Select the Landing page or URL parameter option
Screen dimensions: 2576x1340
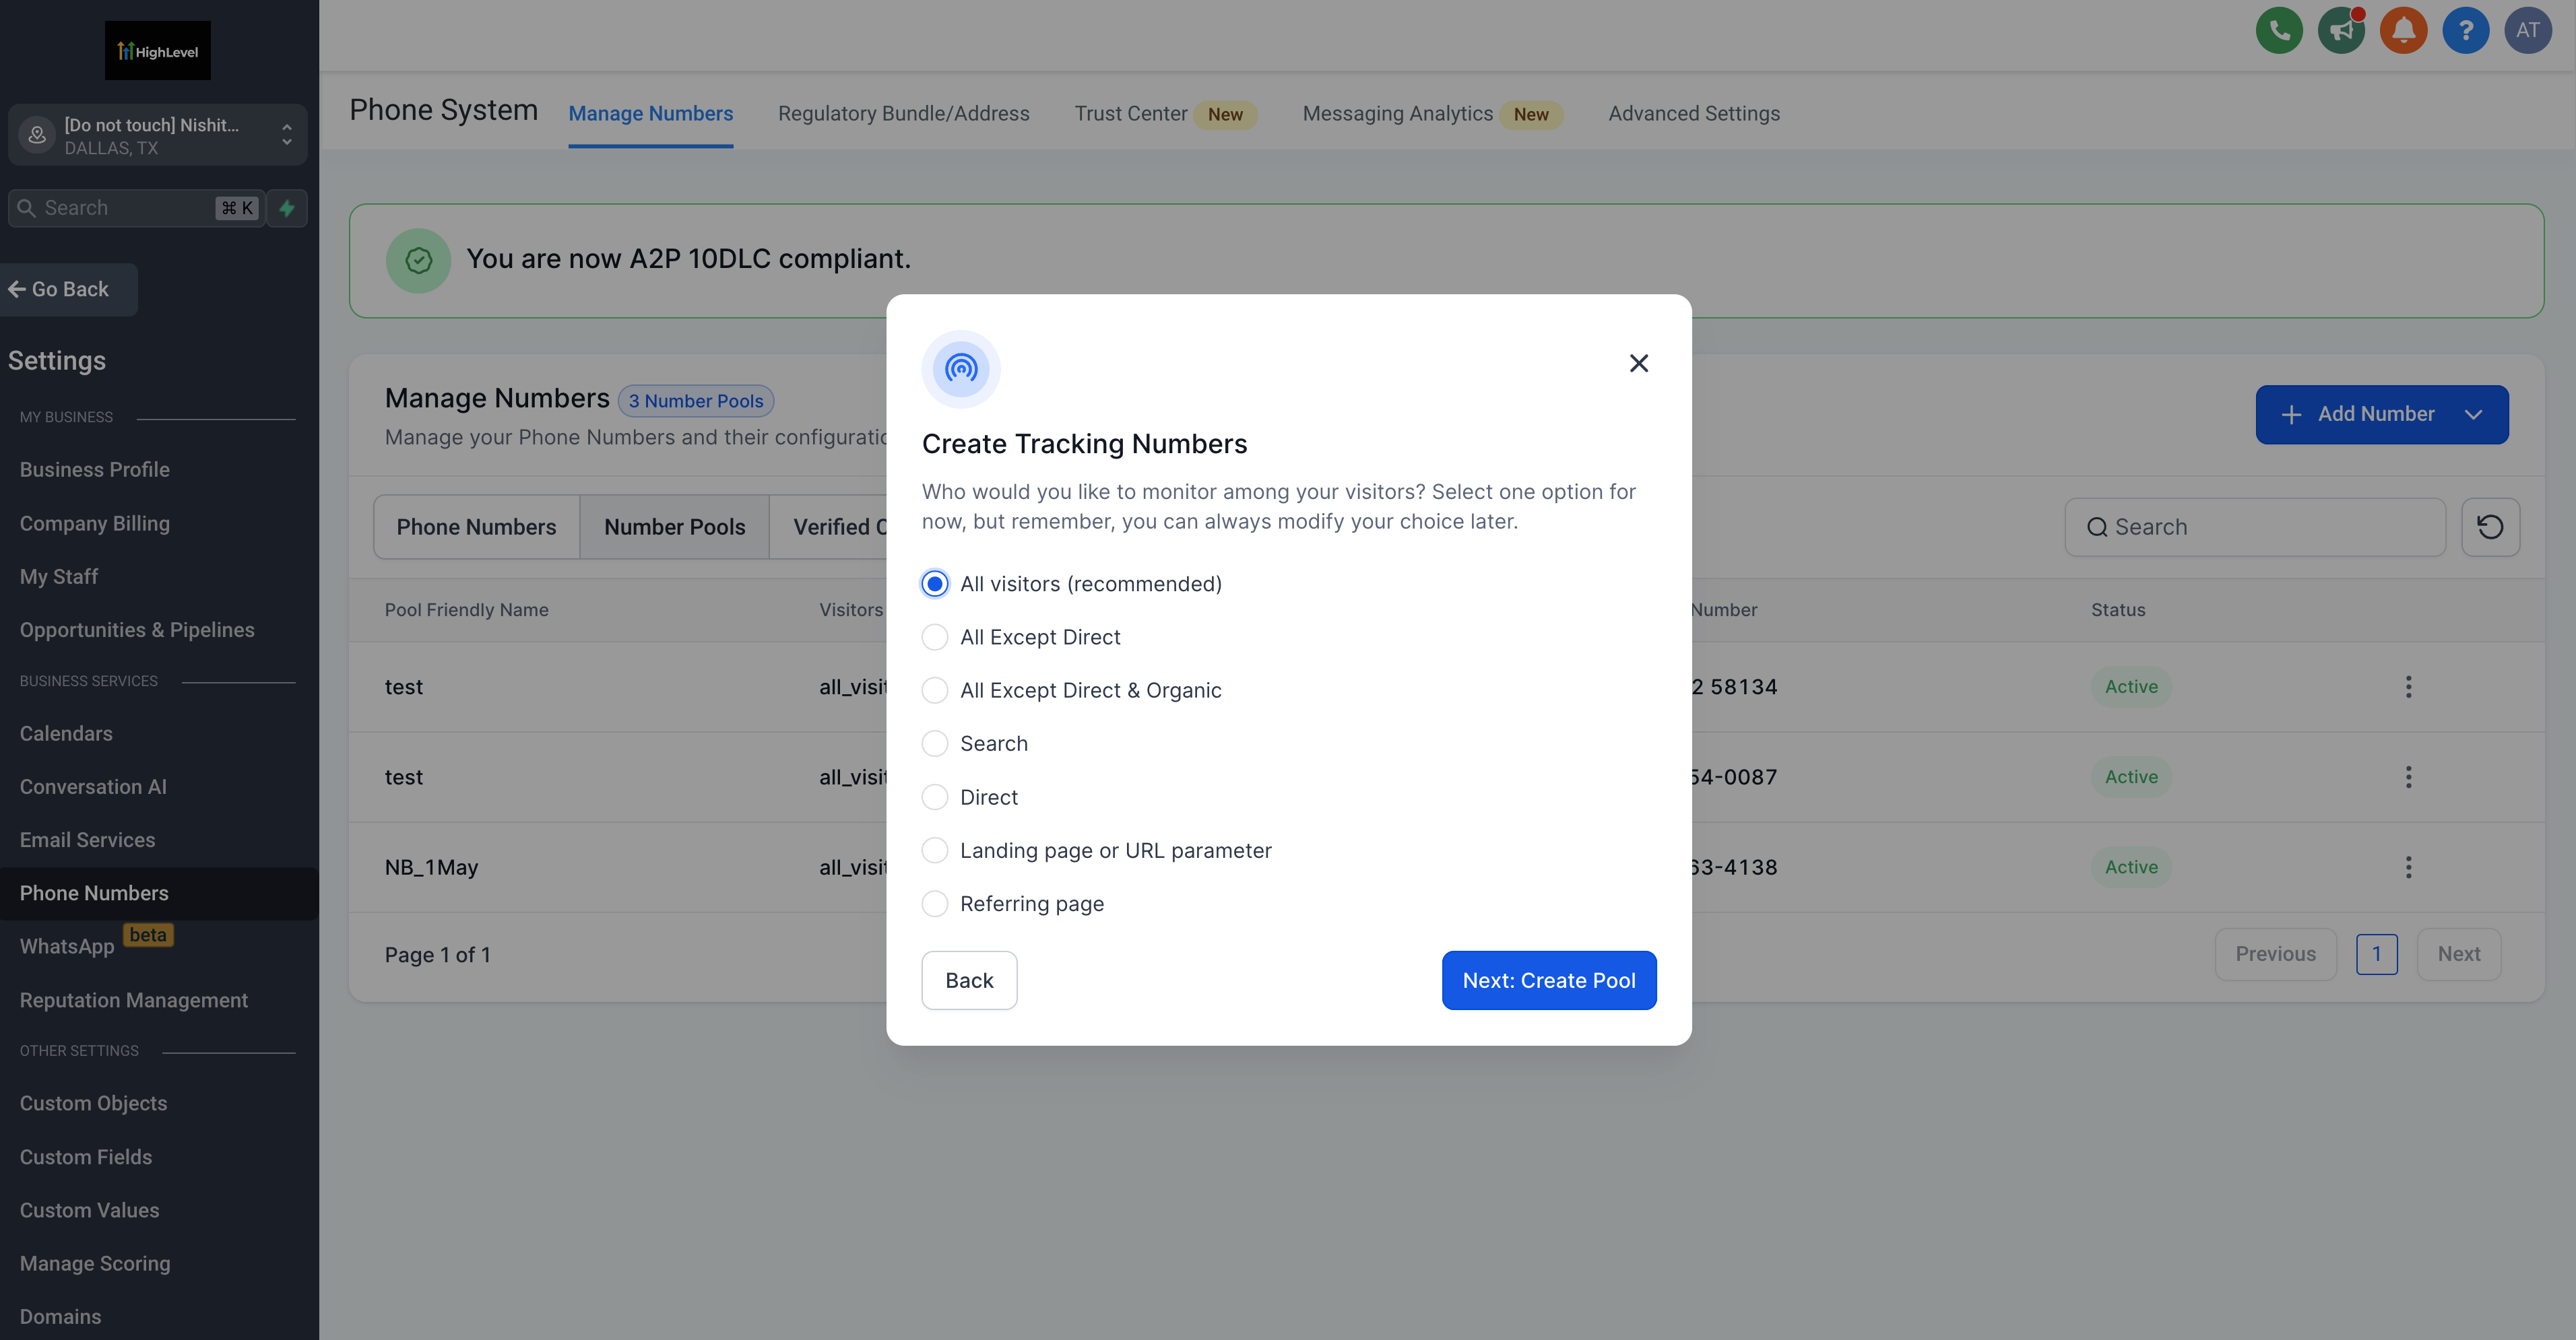tap(935, 850)
